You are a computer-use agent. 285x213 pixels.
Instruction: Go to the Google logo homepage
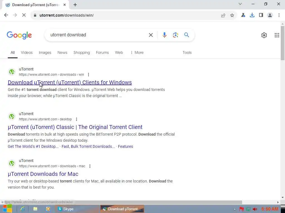[x=19, y=35]
